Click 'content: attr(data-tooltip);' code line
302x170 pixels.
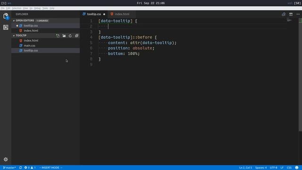(x=142, y=43)
